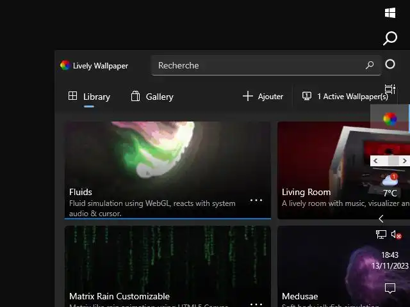The image size is (410, 307).
Task: Click the muted volume icon
Action: (396, 235)
